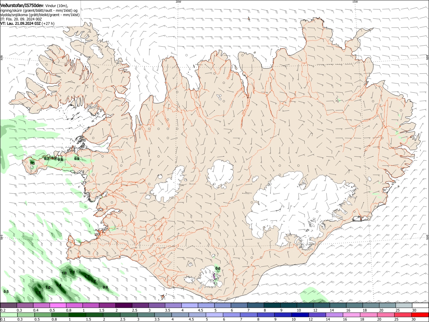Click the Veðurstofan/IS750dev title text

(x=22, y=5)
